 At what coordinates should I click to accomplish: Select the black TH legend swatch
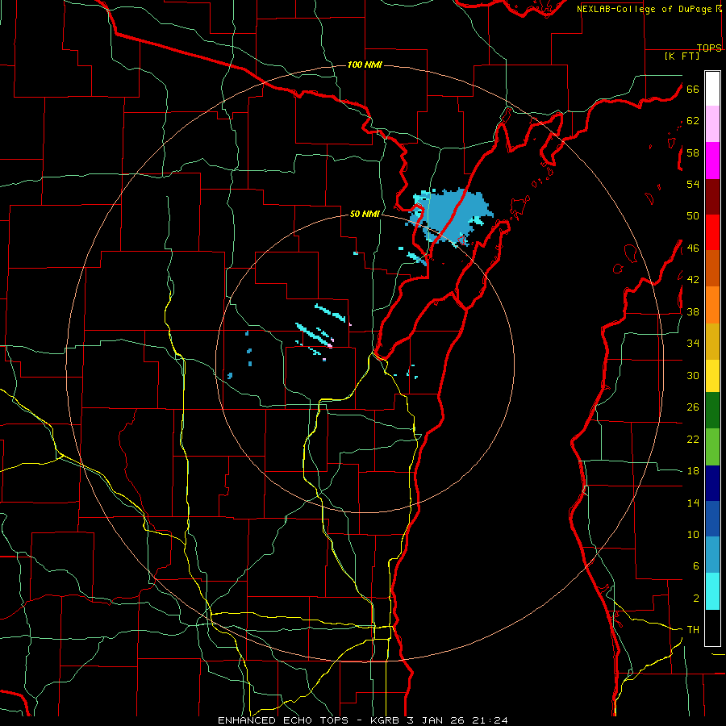click(x=712, y=628)
